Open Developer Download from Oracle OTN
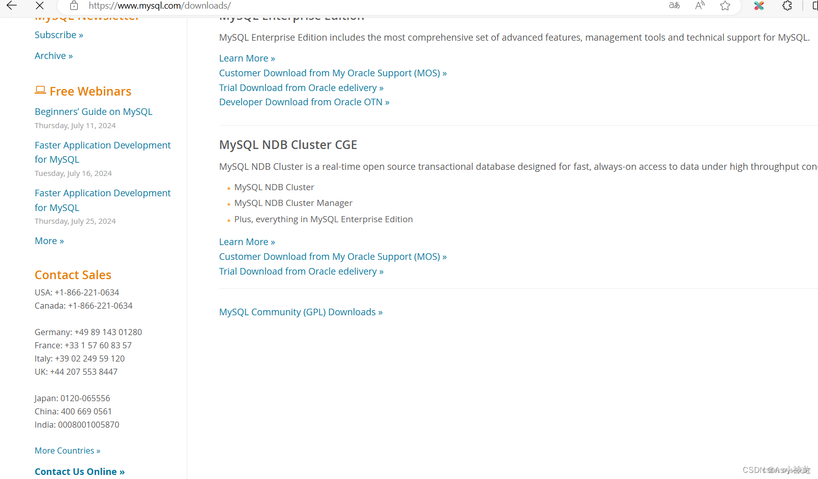Image resolution: width=818 pixels, height=479 pixels. point(304,102)
